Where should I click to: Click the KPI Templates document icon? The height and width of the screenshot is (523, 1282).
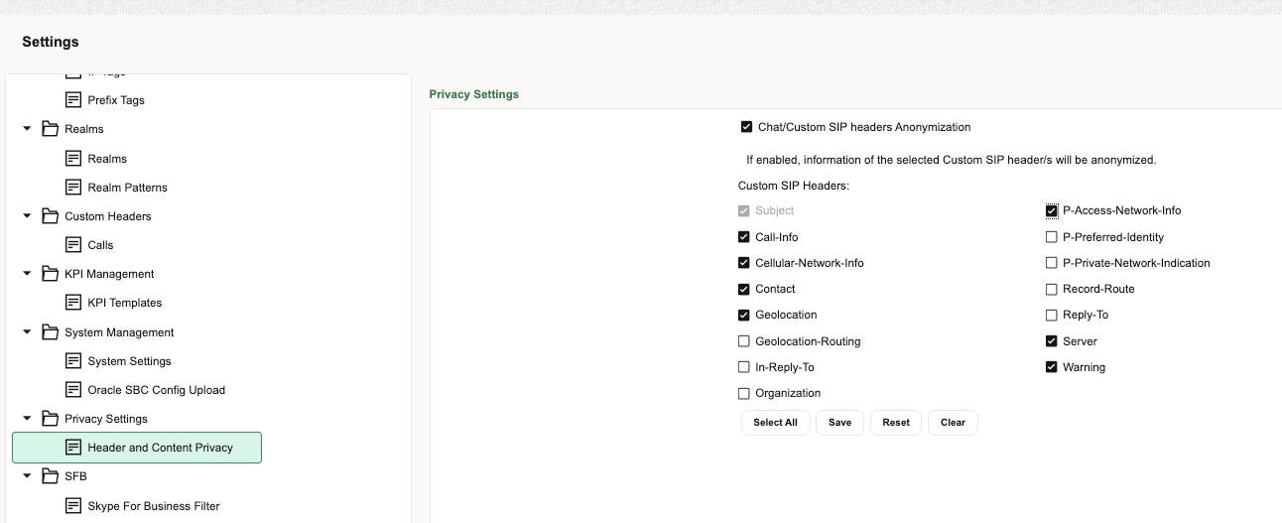click(73, 303)
